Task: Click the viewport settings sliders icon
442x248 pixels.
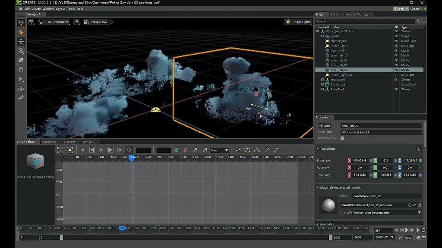Action: click(x=31, y=22)
